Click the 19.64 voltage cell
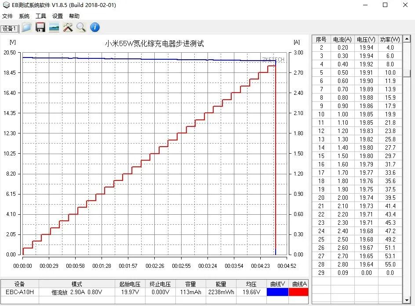This screenshot has width=415, height=306. pyautogui.click(x=366, y=264)
